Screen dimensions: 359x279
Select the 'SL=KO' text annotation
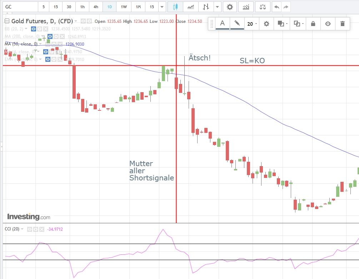coord(252,61)
